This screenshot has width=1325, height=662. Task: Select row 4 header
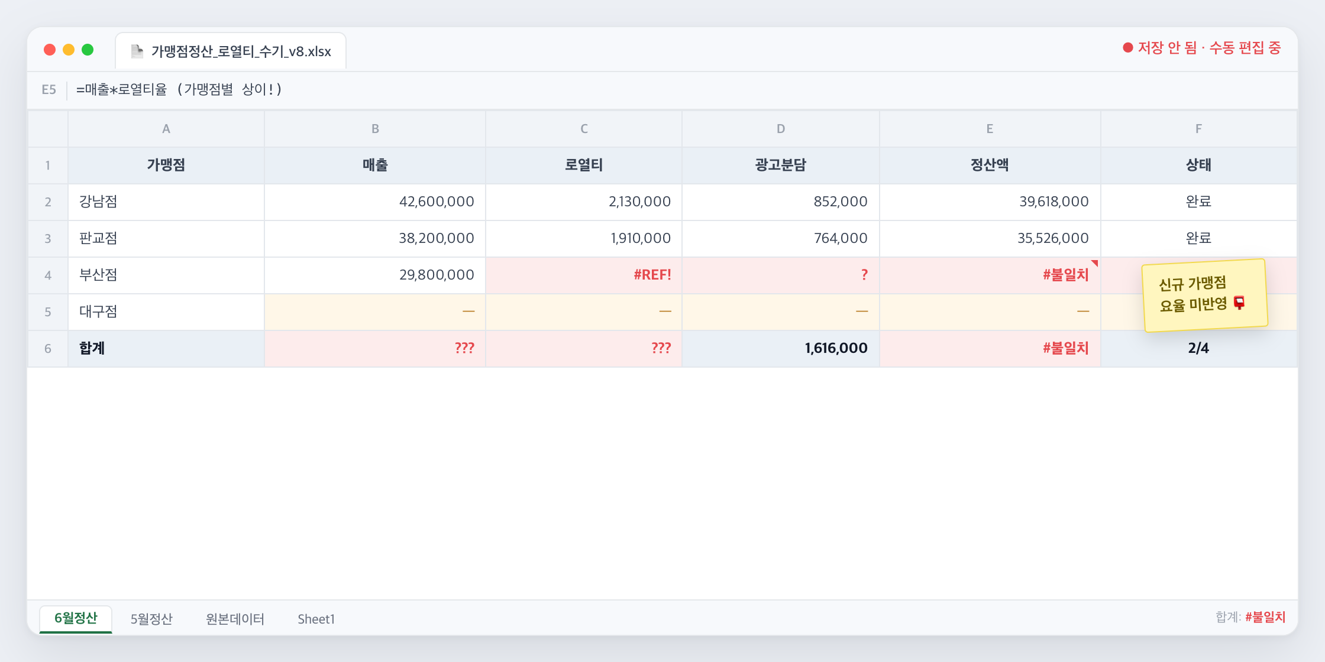48,275
